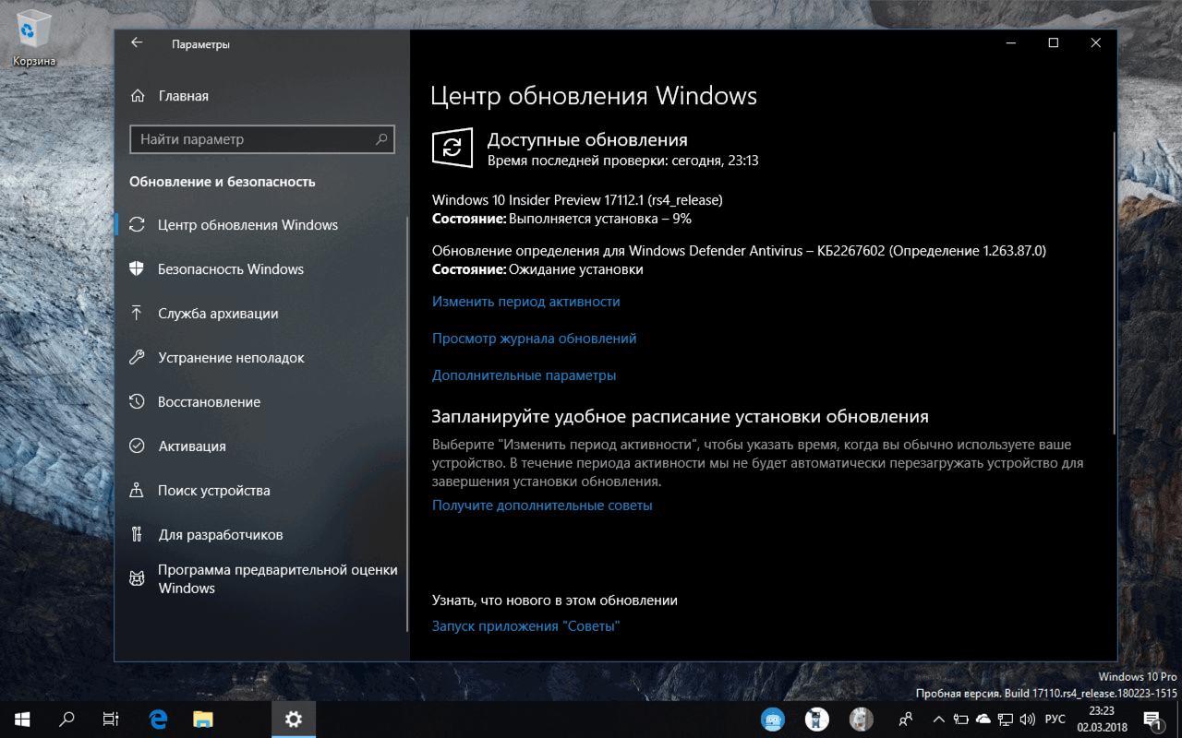Image resolution: width=1182 pixels, height=738 pixels.
Task: Open the clock and date flyout
Action: pyautogui.click(x=1101, y=719)
